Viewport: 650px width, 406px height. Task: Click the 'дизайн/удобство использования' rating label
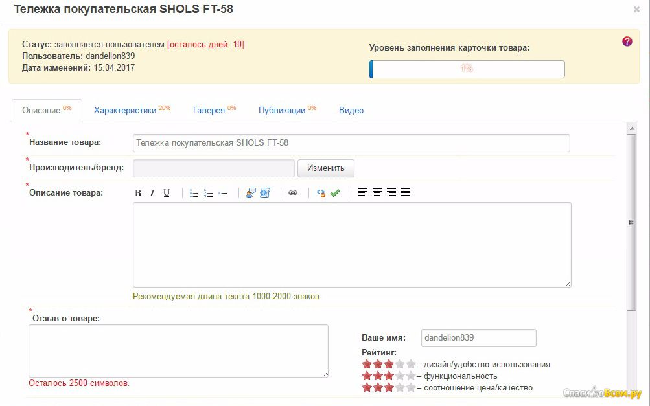[x=487, y=364]
